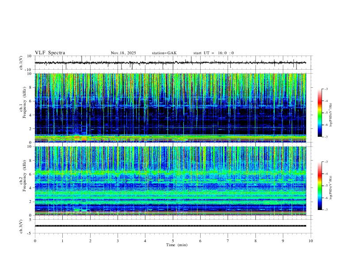Click time axis tick label "7"
Screen dimensions: 350x270
pos(228,241)
